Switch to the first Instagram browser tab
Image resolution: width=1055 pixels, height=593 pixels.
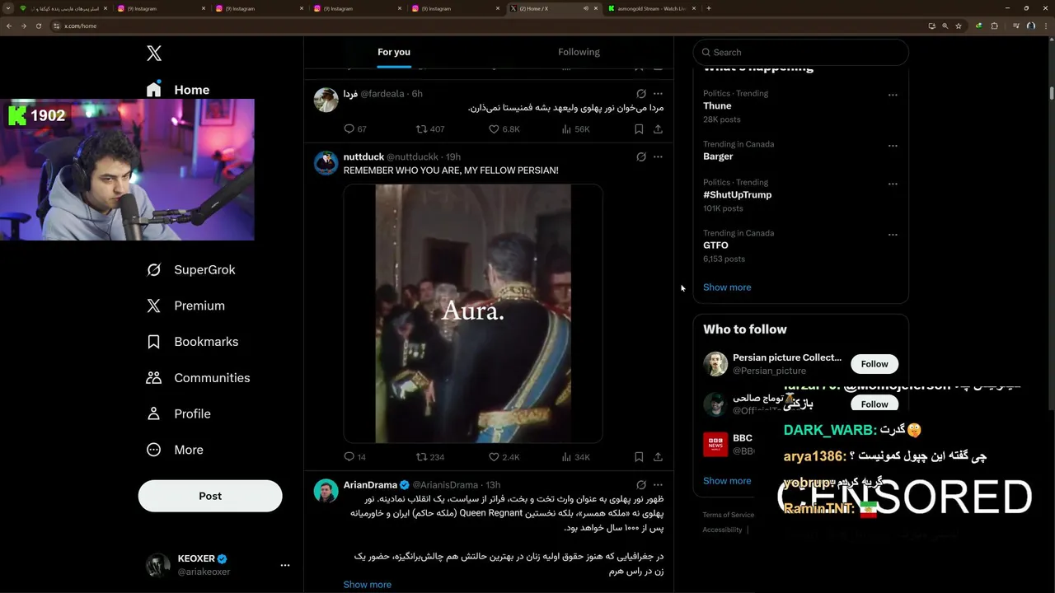coord(161,8)
